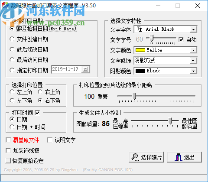Click the 最高压缩率 label

click(x=121, y=123)
